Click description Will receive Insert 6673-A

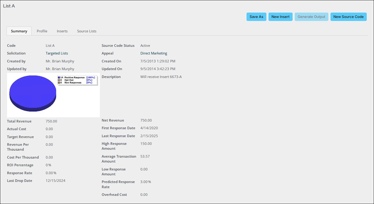[161, 77]
